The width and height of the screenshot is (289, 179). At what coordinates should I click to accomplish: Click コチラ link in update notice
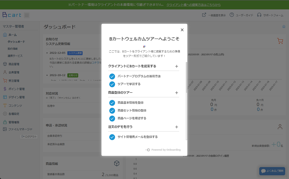[95, 63]
